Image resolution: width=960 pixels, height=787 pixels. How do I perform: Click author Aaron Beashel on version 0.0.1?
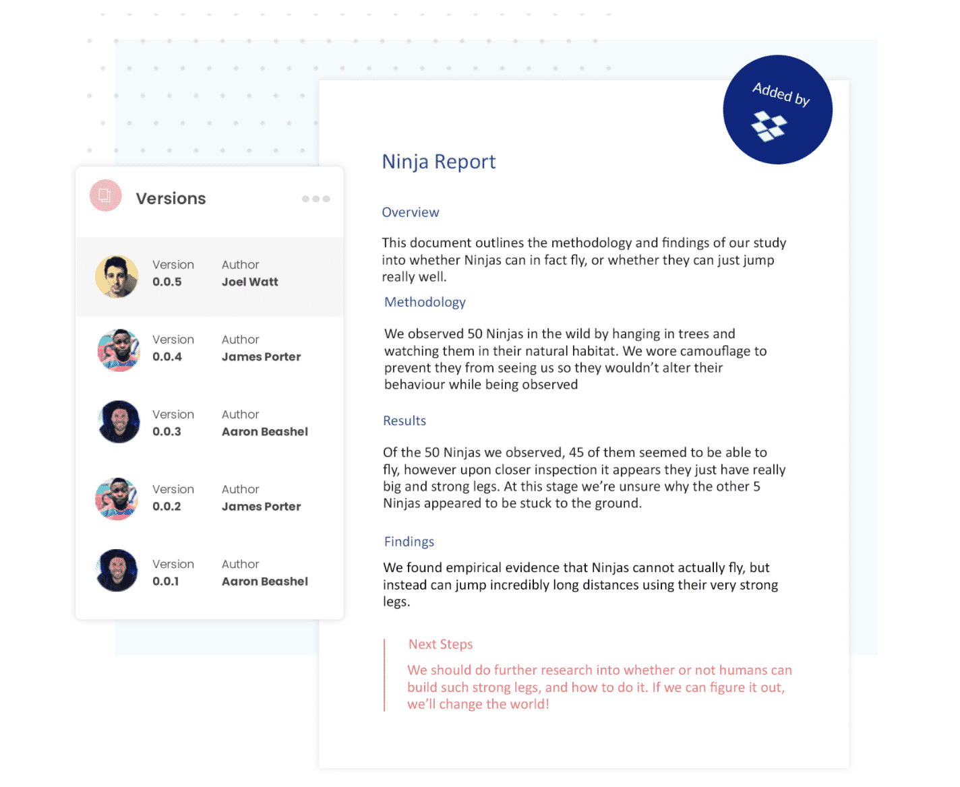265,581
